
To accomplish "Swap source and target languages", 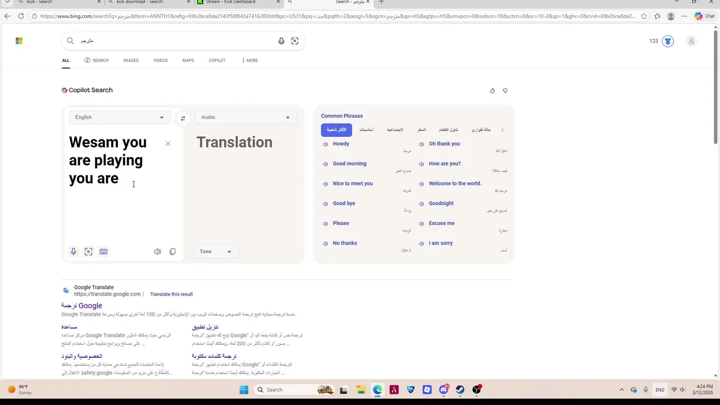I will (183, 119).
